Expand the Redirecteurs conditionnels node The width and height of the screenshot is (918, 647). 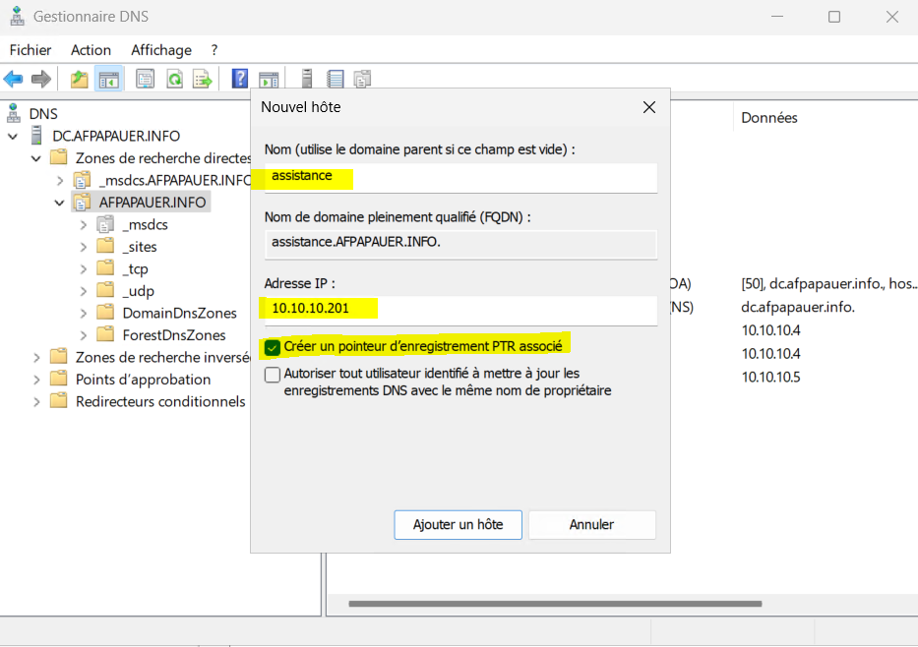pyautogui.click(x=37, y=401)
